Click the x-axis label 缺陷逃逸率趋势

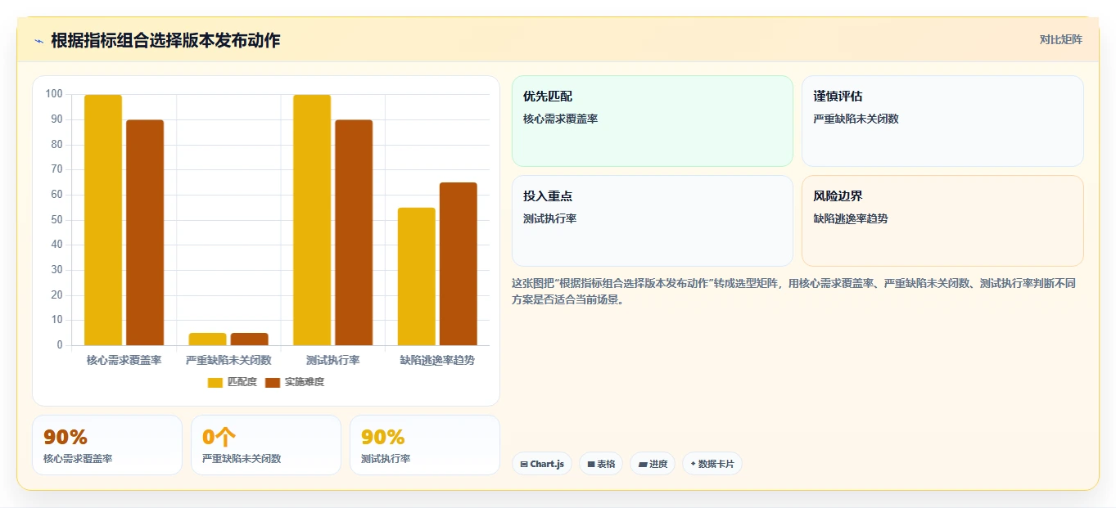(437, 360)
